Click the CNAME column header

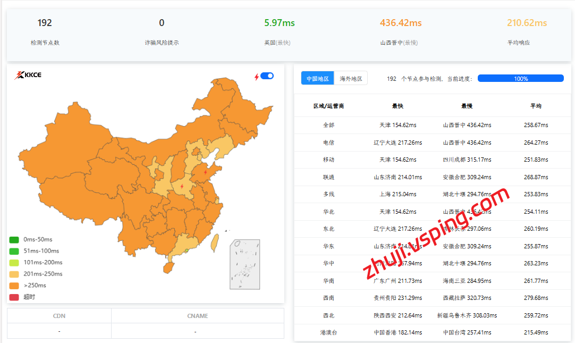pyautogui.click(x=198, y=316)
